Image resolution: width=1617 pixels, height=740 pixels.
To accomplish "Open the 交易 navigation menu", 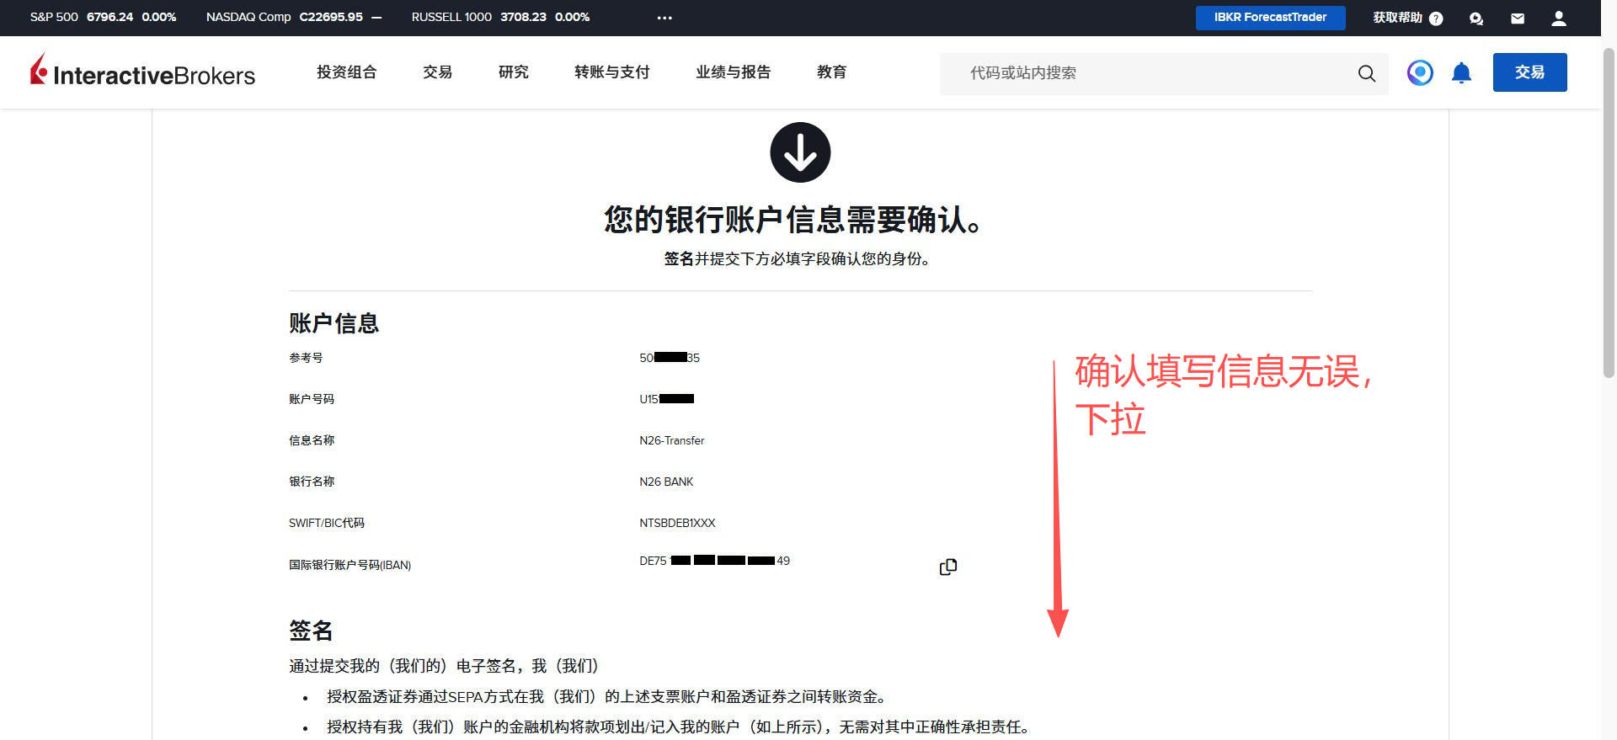I will point(437,72).
